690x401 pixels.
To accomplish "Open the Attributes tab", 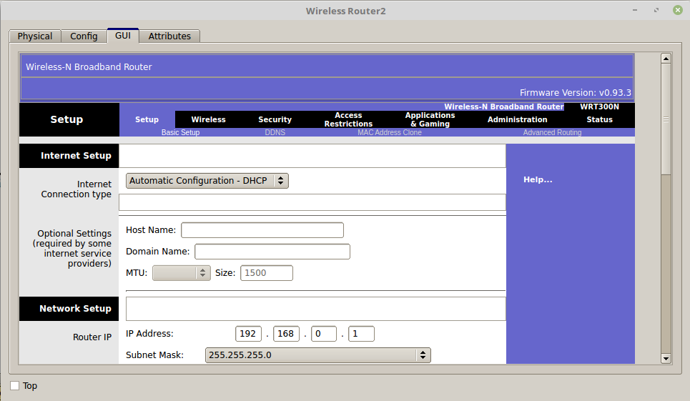I will [x=169, y=36].
